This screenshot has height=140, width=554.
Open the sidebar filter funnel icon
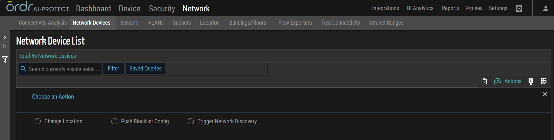tap(5, 59)
